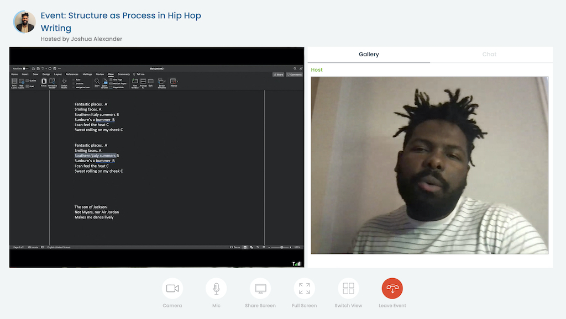
Task: Turn off the camera
Action: (172, 288)
